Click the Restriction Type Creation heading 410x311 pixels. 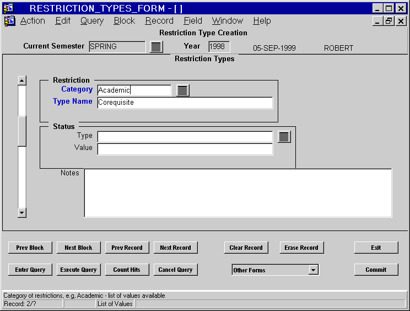pos(203,33)
